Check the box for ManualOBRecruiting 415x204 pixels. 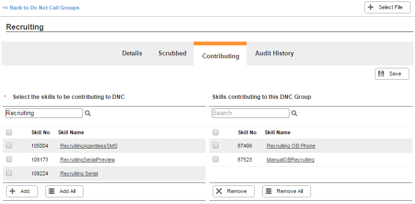point(216,159)
